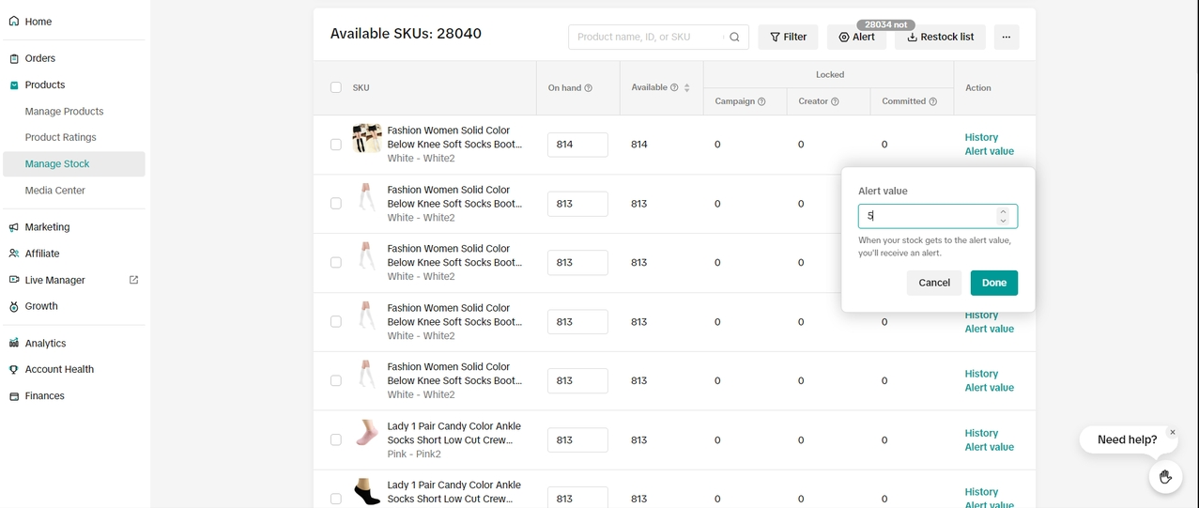Click the search magnifier icon
Image resolution: width=1199 pixels, height=508 pixels.
tap(734, 38)
